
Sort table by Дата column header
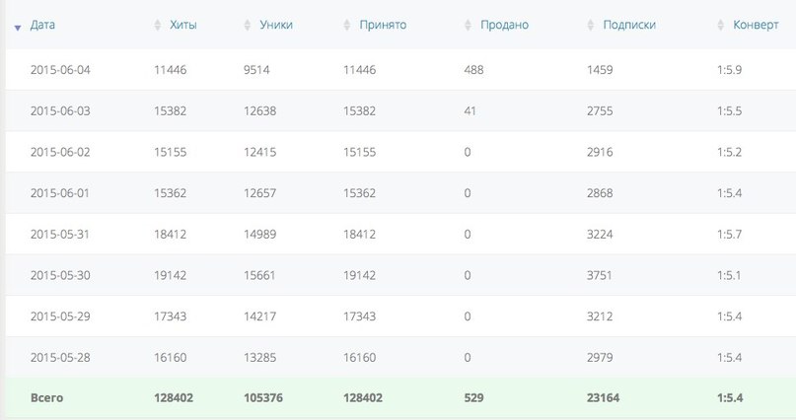tap(42, 25)
